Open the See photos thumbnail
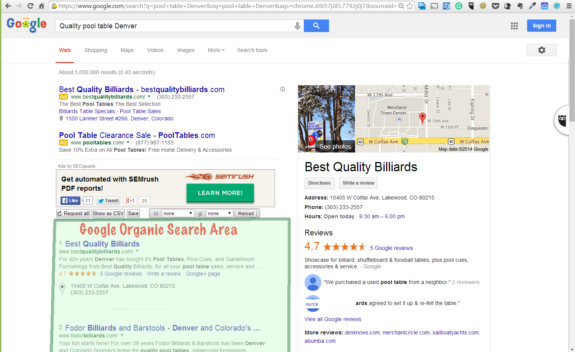The height and width of the screenshot is (352, 575). [x=327, y=119]
